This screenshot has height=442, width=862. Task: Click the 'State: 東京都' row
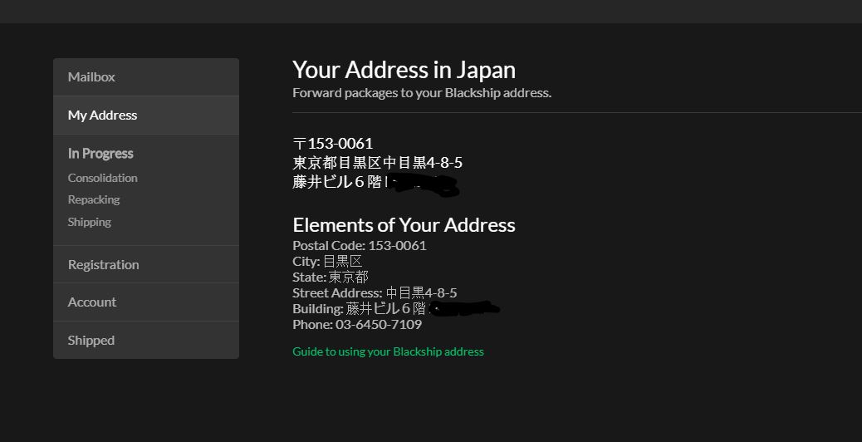331,277
